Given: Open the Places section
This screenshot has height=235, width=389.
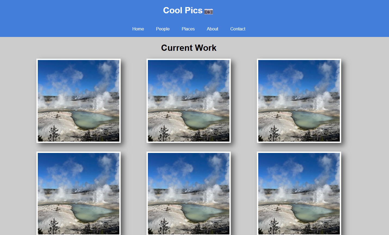Looking at the screenshot, I should [x=188, y=29].
